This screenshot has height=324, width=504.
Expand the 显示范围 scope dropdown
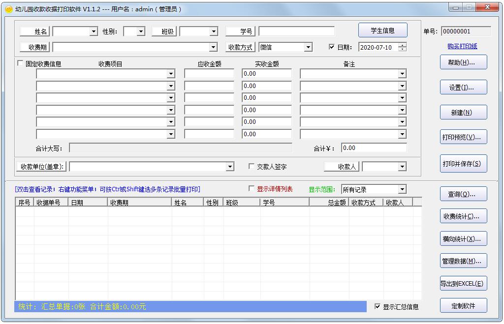403,189
